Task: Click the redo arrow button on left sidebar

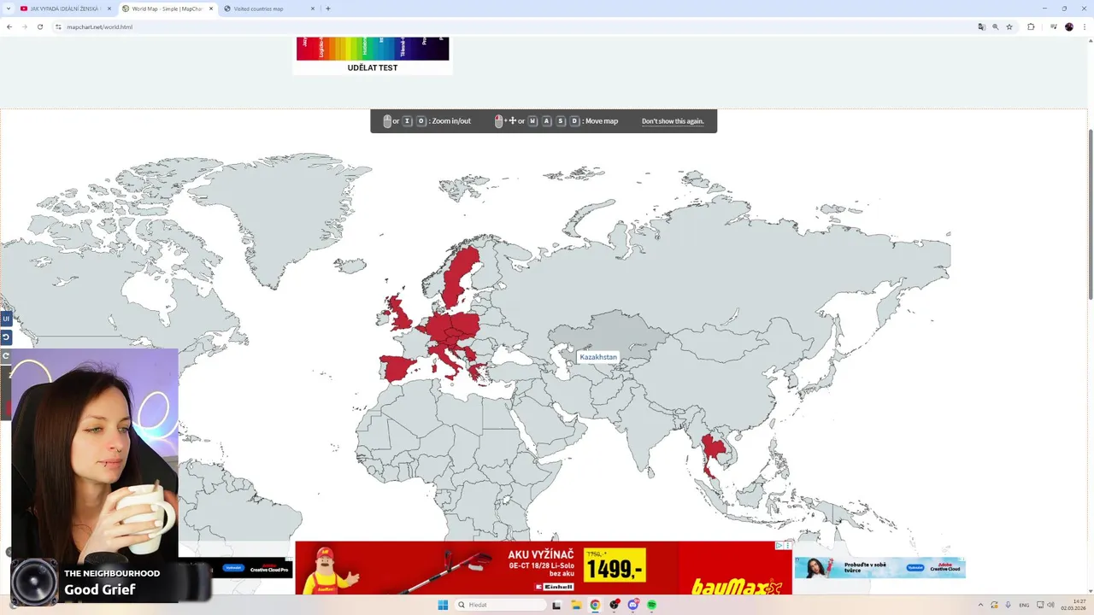Action: [x=6, y=356]
